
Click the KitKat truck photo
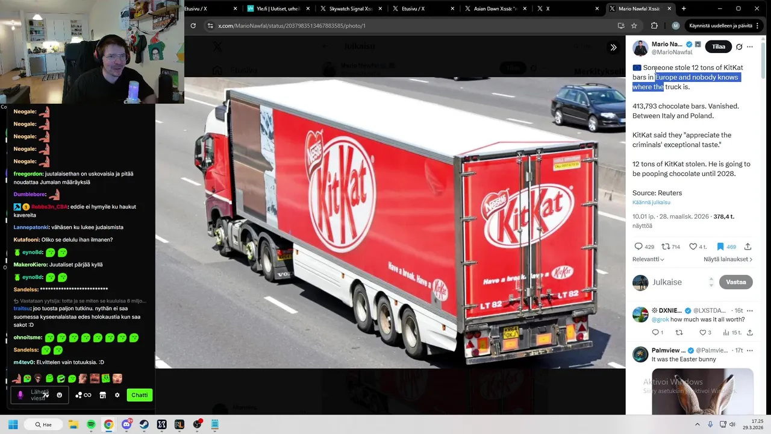click(390, 222)
